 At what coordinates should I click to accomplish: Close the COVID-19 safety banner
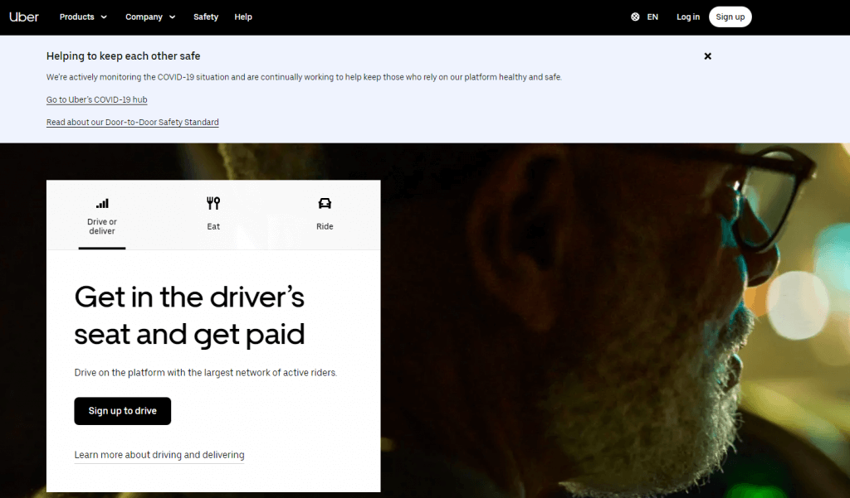(x=707, y=56)
